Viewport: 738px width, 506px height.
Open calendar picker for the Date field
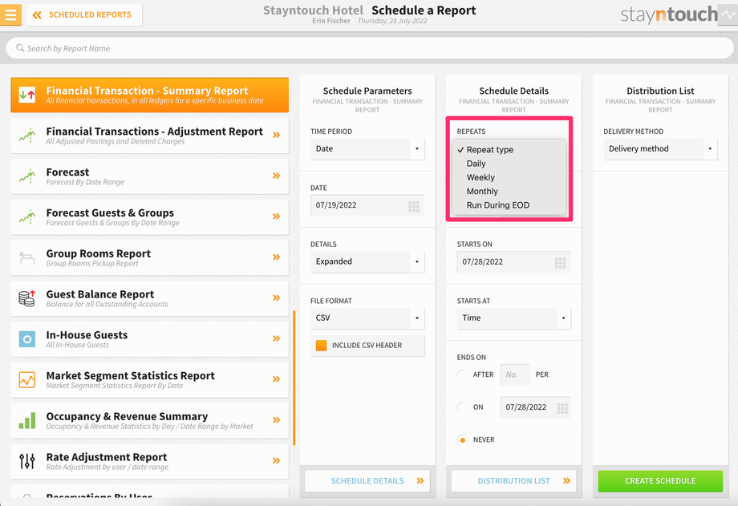click(x=414, y=206)
